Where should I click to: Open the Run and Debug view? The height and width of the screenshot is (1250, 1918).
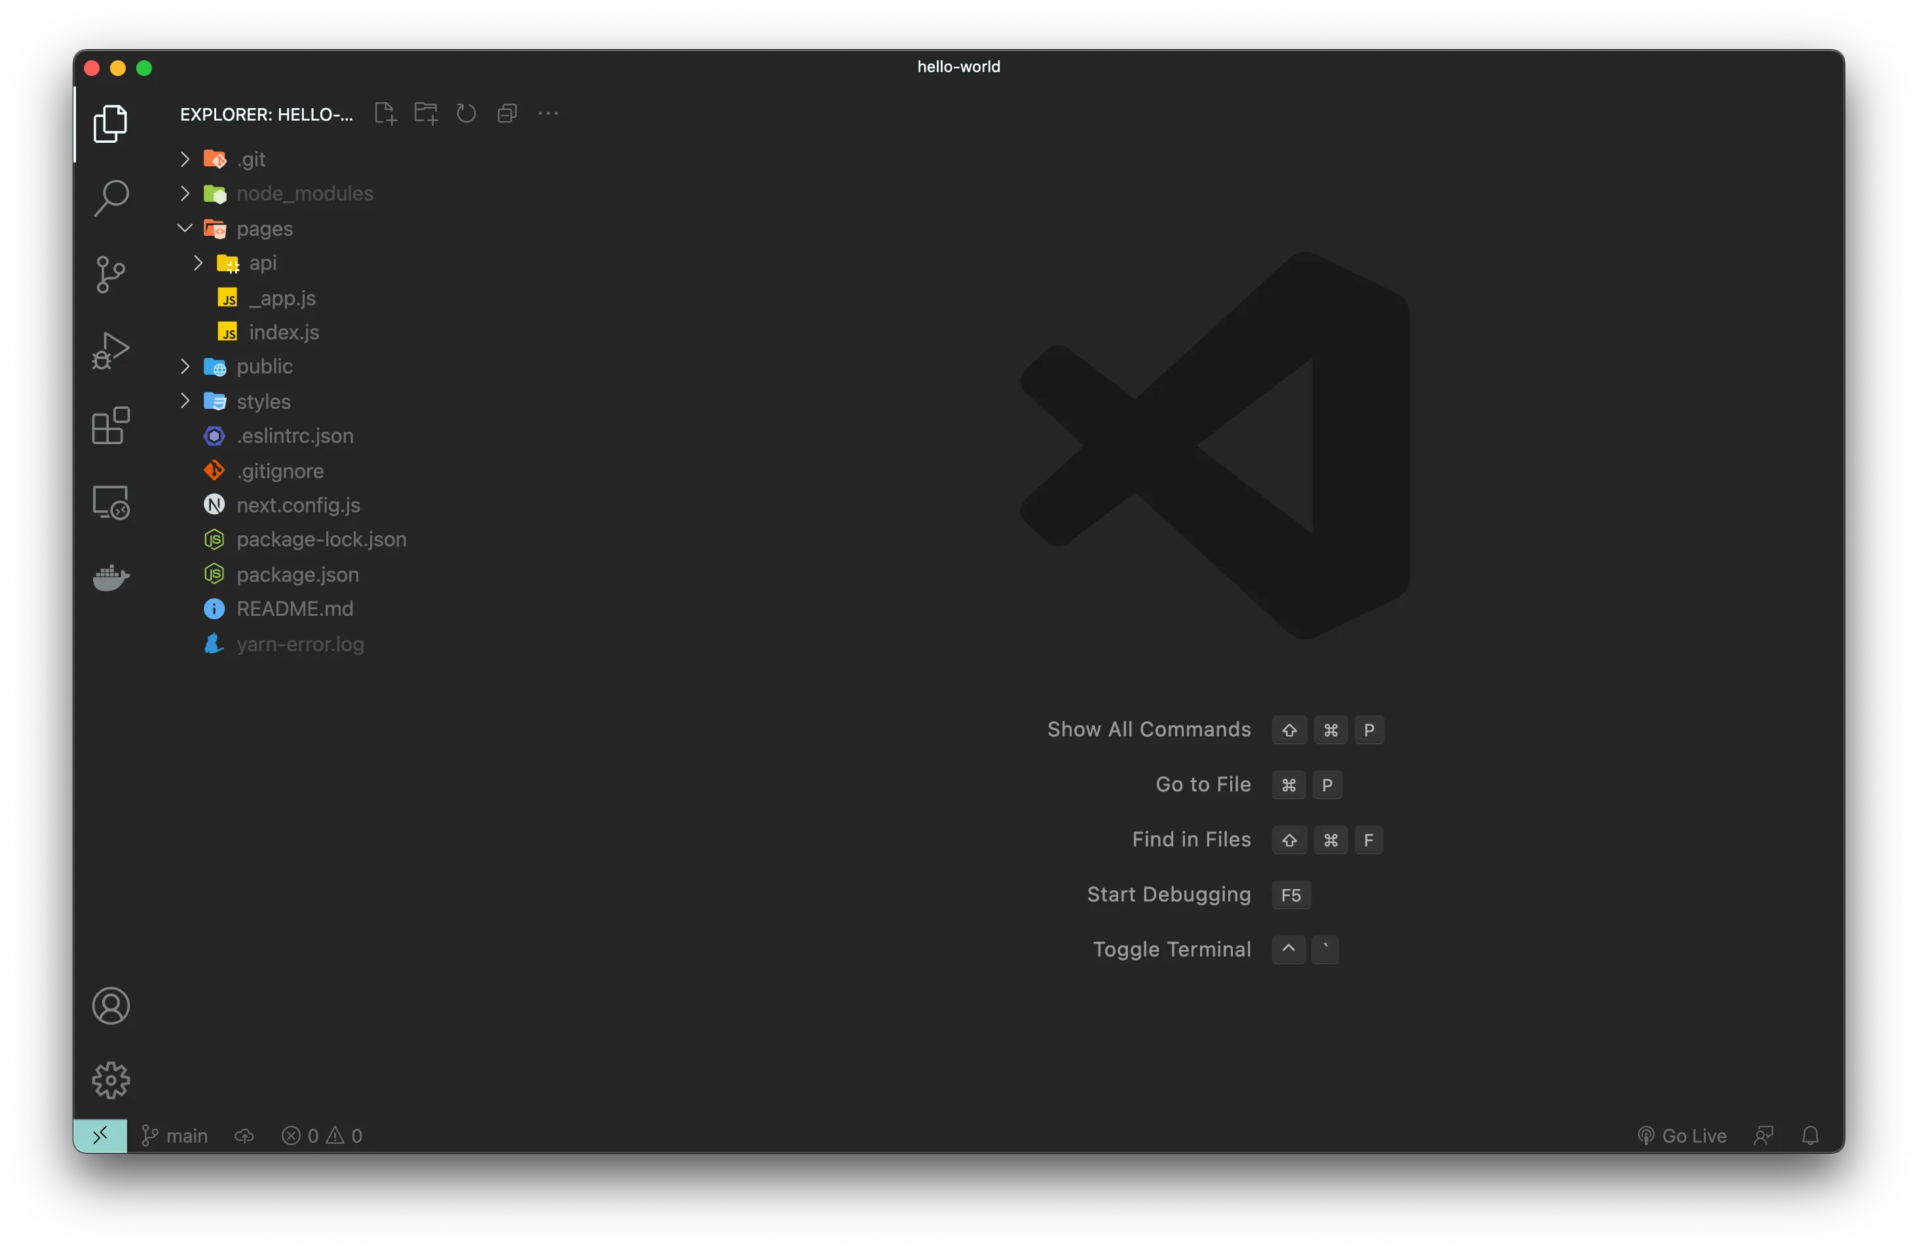pos(111,350)
